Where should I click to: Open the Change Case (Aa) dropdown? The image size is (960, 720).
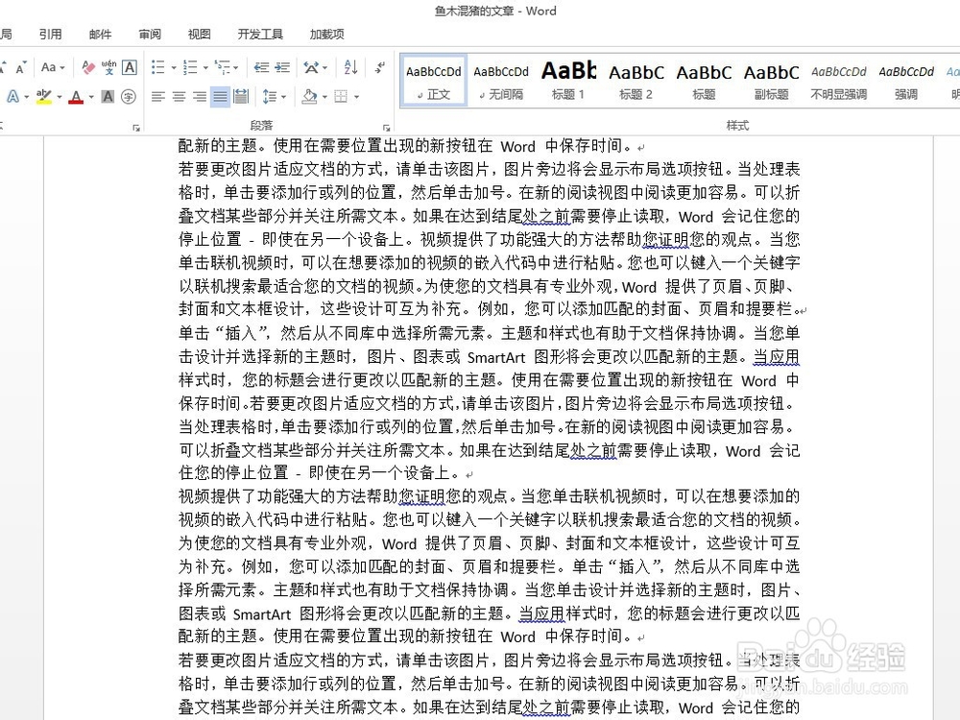click(53, 67)
